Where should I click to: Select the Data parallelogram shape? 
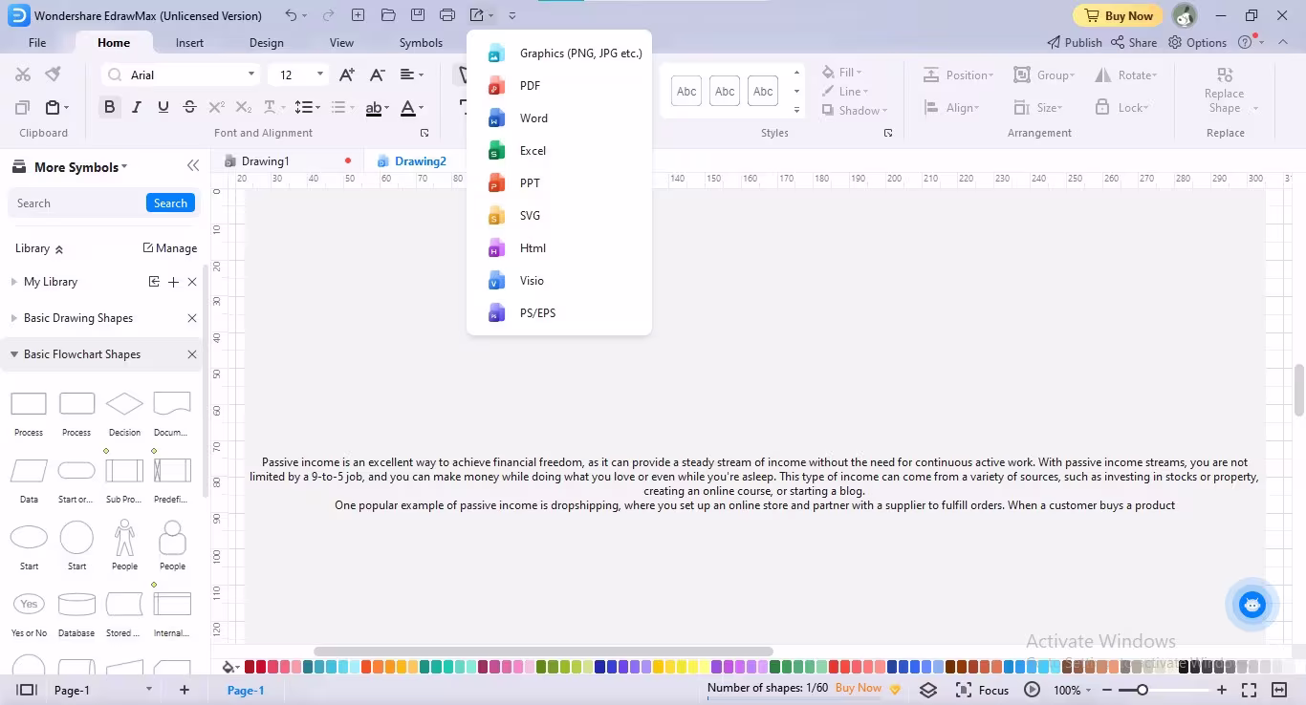click(x=29, y=471)
